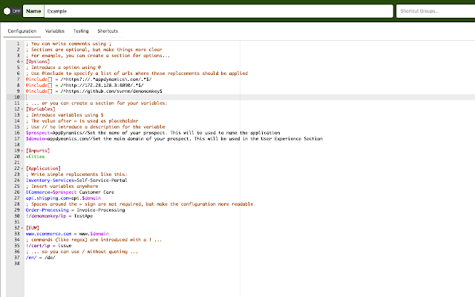The width and height of the screenshot is (475, 297).
Task: Collapse the [Application] section fold arrow
Action: tap(22, 169)
